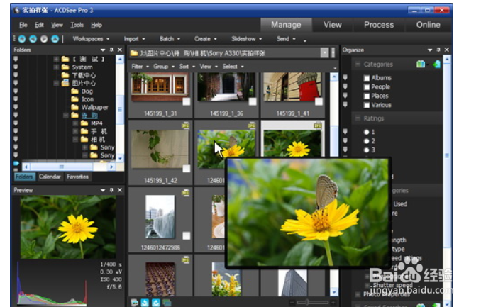Open the File menu
The image size is (481, 307).
tap(23, 25)
